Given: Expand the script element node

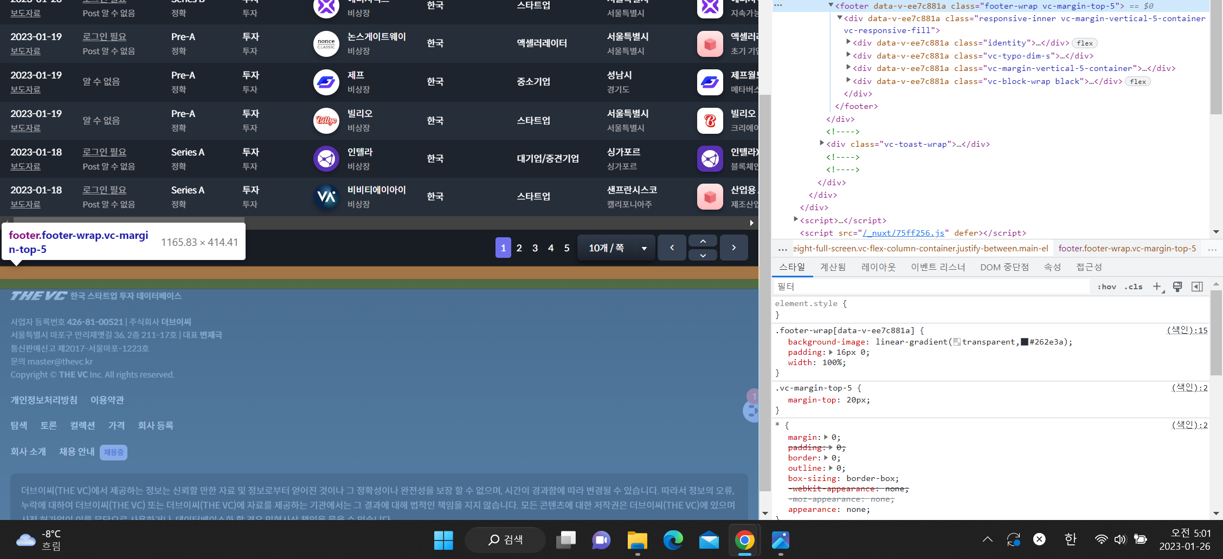Looking at the screenshot, I should (x=796, y=219).
